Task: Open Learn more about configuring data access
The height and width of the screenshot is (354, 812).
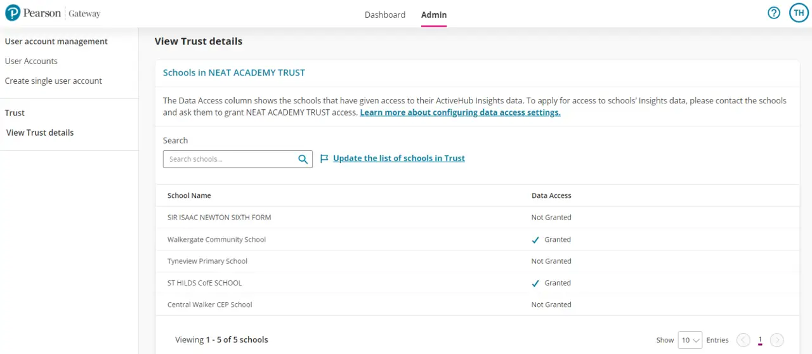Action: tap(460, 112)
